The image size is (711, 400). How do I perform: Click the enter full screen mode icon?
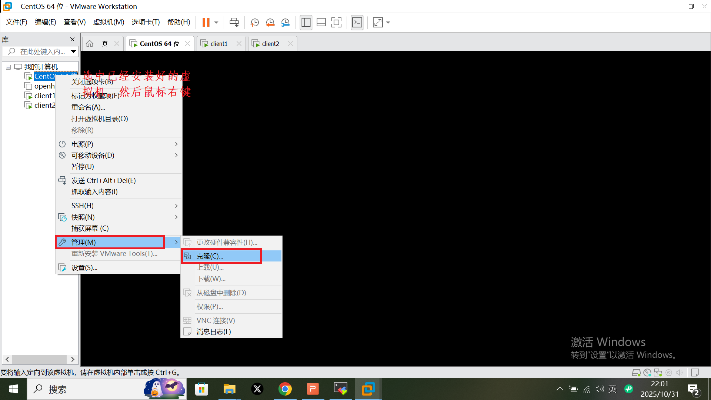click(336, 23)
